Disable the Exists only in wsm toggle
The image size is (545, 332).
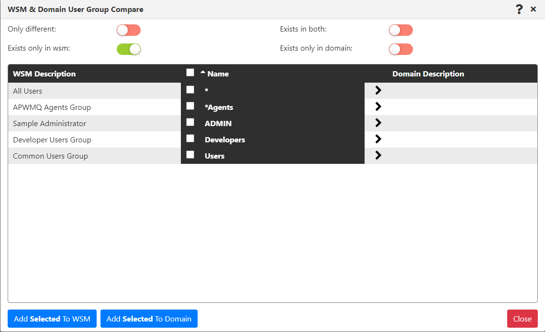(x=129, y=49)
